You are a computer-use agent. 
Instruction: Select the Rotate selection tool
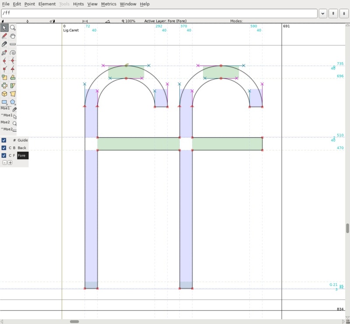click(x=13, y=77)
